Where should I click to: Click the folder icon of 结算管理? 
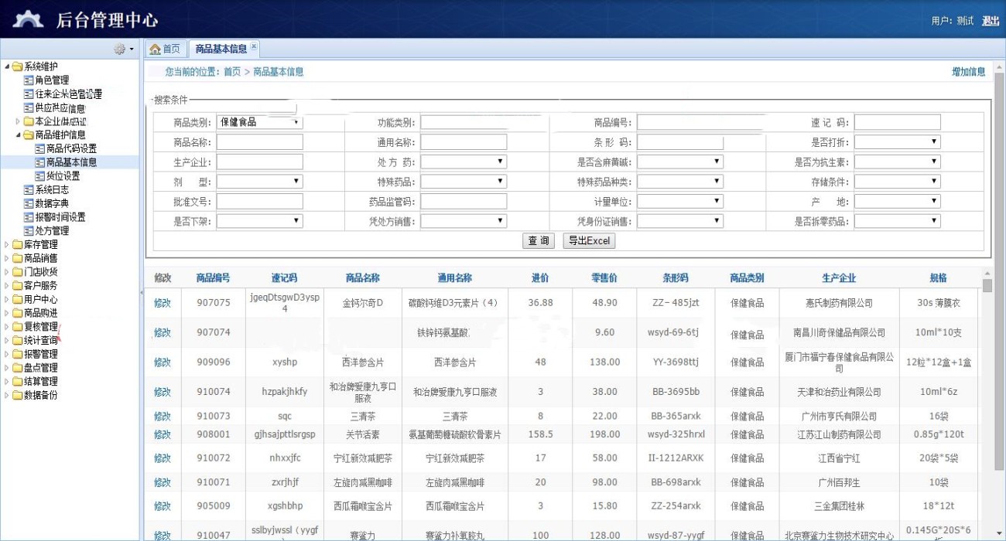click(x=17, y=381)
